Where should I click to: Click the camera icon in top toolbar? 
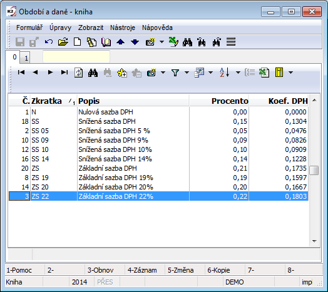pos(150,42)
